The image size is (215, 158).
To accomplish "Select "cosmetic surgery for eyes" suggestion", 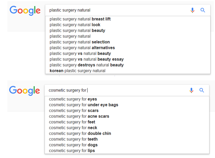I will tap(127, 99).
